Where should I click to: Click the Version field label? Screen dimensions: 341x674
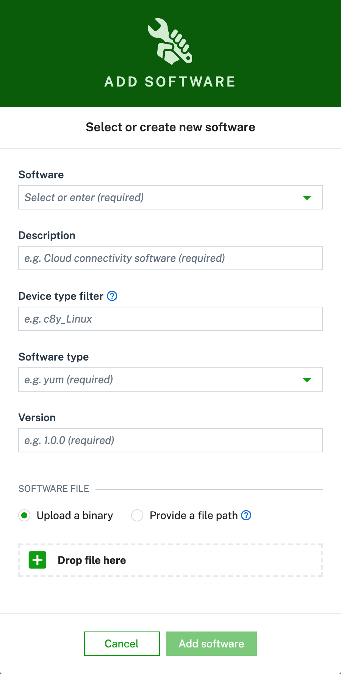click(x=37, y=417)
